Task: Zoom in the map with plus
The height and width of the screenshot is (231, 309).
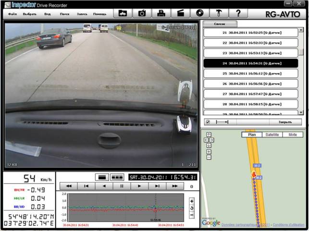Action: (x=209, y=152)
